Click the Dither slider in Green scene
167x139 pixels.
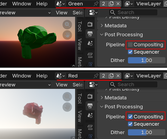pyautogui.click(x=146, y=60)
